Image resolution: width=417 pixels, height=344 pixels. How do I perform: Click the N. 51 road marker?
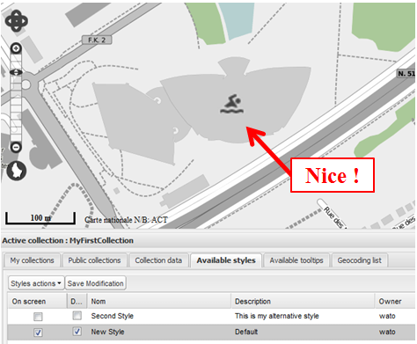[x=406, y=74]
